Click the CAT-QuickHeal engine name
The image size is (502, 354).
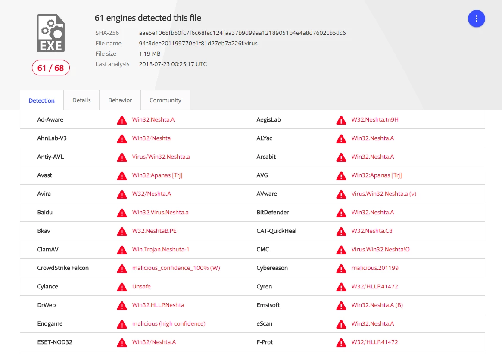(x=276, y=231)
